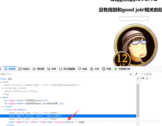Collapse the head node
The width and height of the screenshot is (162, 126).
pyautogui.click(x=1, y=82)
